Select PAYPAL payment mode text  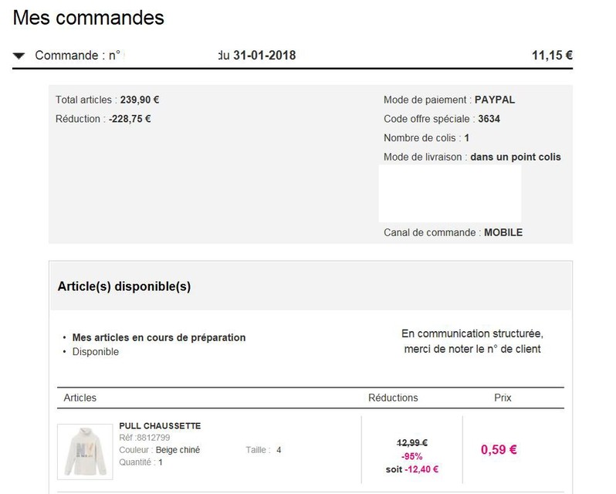point(495,100)
